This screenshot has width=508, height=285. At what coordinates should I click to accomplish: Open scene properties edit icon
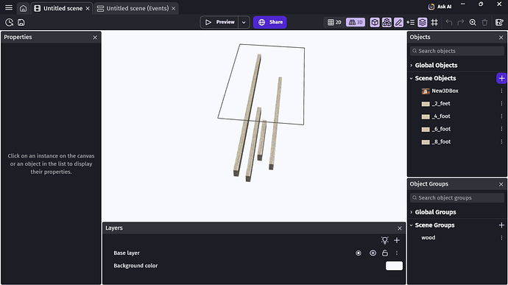click(x=499, y=22)
